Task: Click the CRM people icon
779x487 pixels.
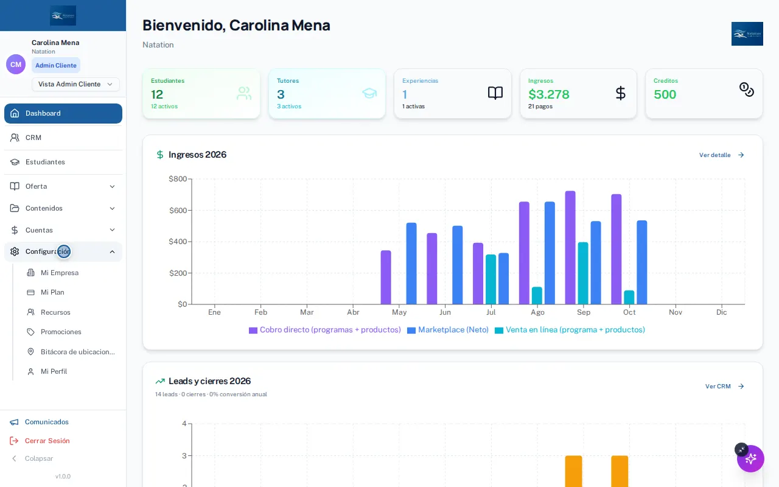Action: (x=15, y=138)
